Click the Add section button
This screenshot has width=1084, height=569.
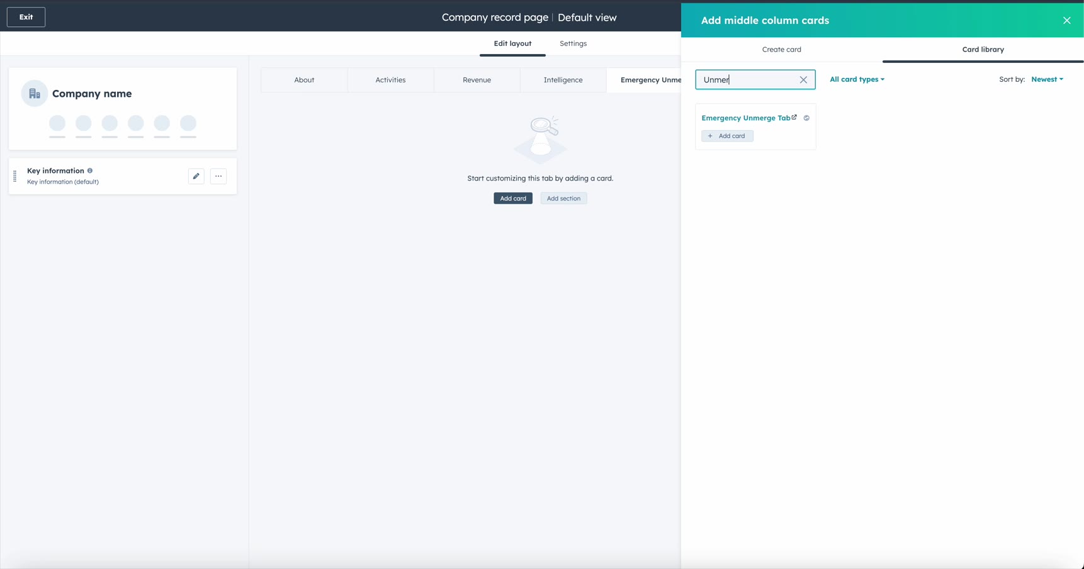563,198
